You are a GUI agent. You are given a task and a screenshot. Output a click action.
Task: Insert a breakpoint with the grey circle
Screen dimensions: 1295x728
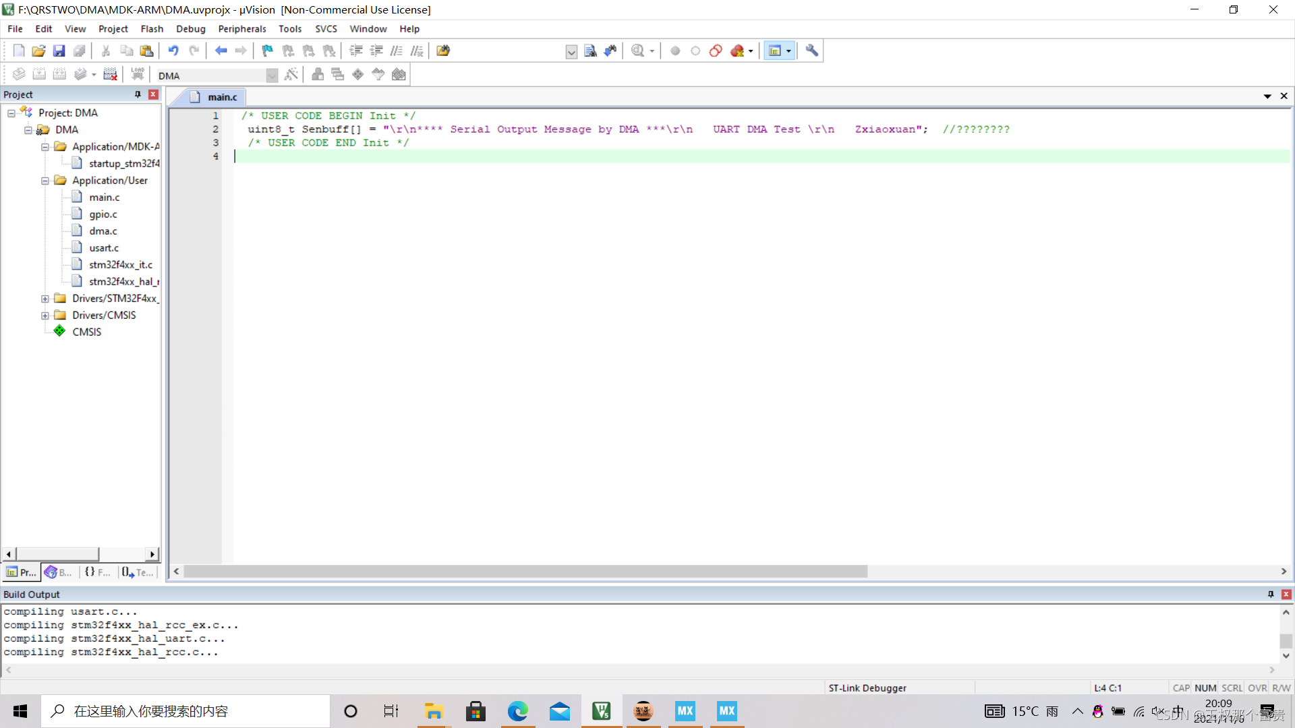675,51
